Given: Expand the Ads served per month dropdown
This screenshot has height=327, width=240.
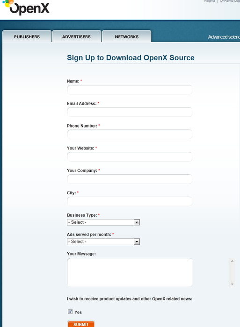Looking at the screenshot, I should tap(103, 242).
